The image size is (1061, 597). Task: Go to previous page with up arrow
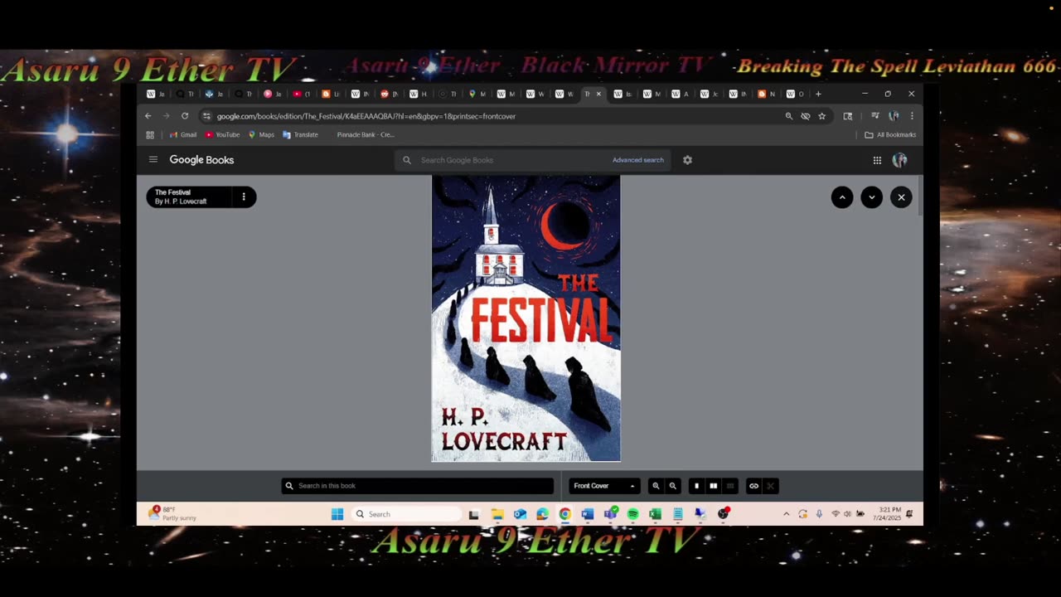842,197
